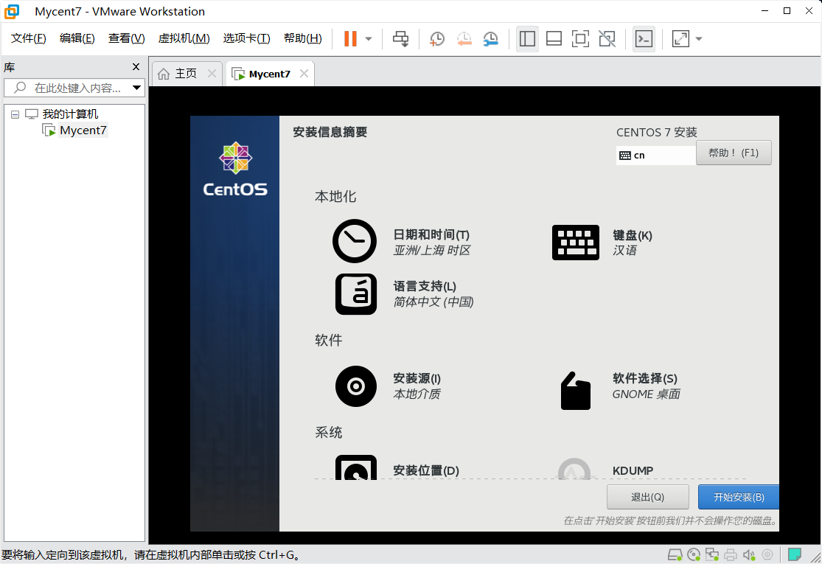
Task: Click the CentOS logo in installer
Action: [235, 169]
